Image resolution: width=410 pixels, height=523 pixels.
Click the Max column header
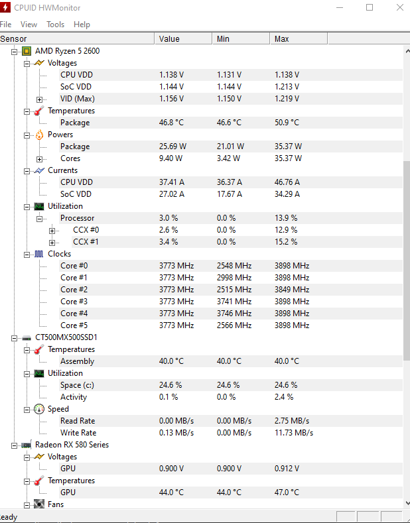tap(281, 39)
